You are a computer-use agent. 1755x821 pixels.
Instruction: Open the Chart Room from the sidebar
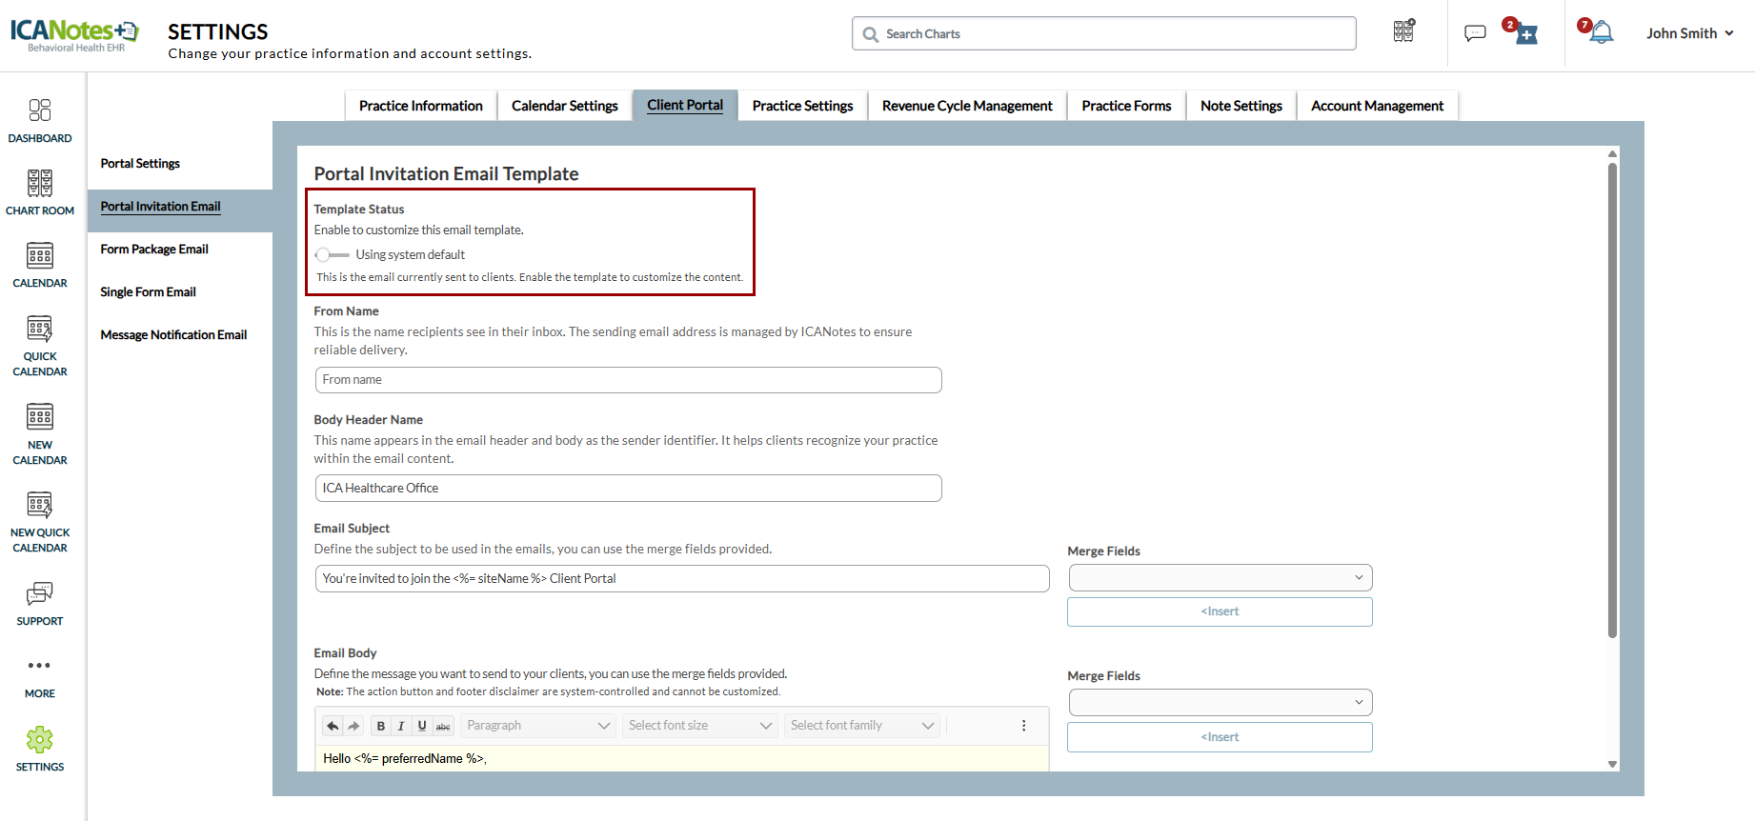click(x=40, y=191)
